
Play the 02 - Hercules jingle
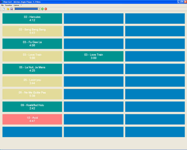point(32,18)
